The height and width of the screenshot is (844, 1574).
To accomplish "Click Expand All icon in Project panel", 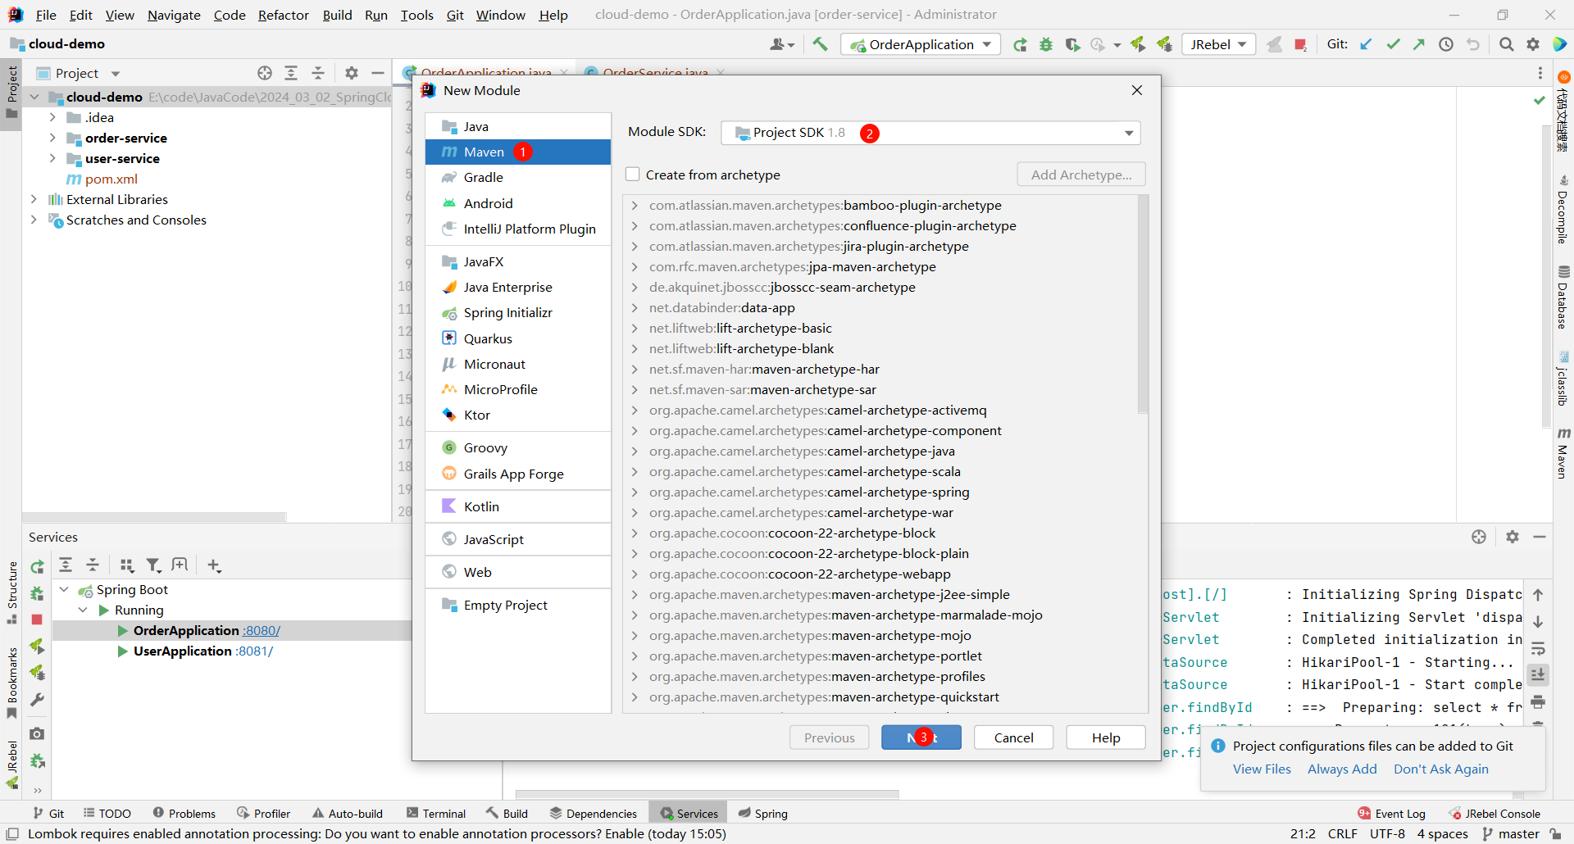I will pyautogui.click(x=291, y=73).
